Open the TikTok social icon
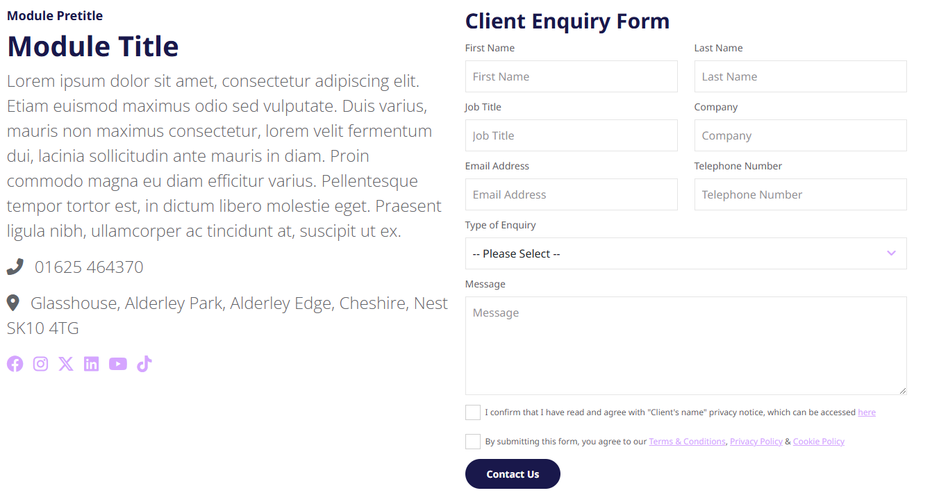Viewport: 948px width, 502px height. tap(144, 364)
